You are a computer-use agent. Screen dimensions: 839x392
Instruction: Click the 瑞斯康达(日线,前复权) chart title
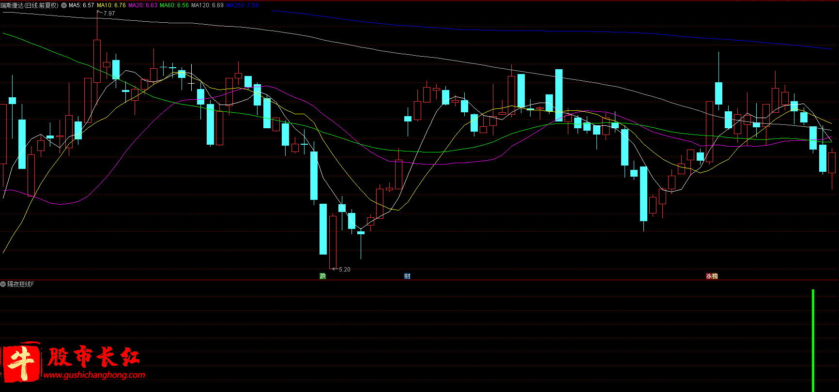(30, 5)
